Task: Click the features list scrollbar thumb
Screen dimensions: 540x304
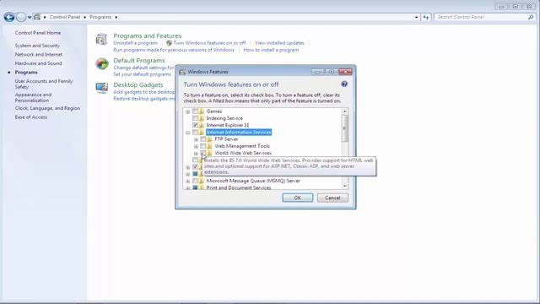Action: (345, 128)
